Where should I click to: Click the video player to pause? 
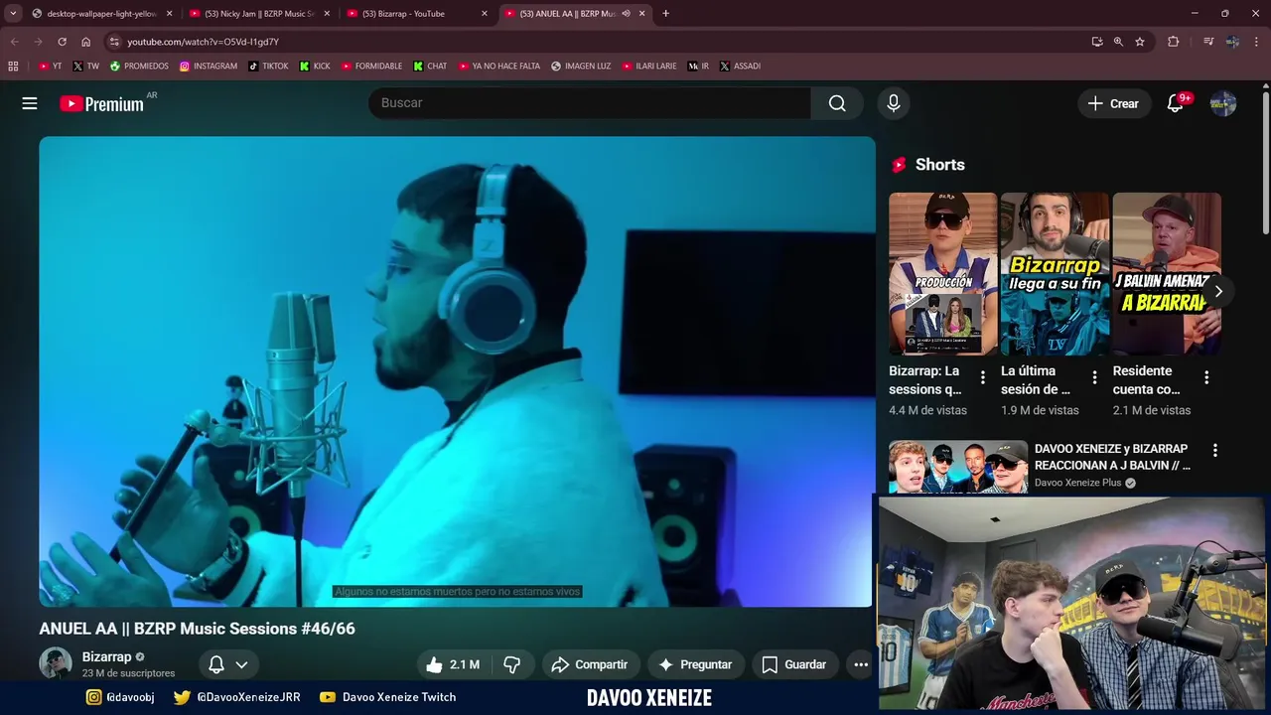[457, 371]
